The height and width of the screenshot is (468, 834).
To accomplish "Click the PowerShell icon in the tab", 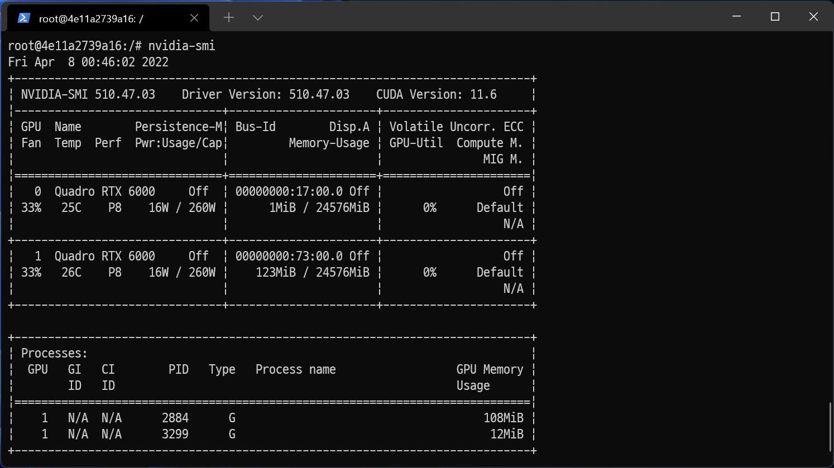I will (x=23, y=18).
